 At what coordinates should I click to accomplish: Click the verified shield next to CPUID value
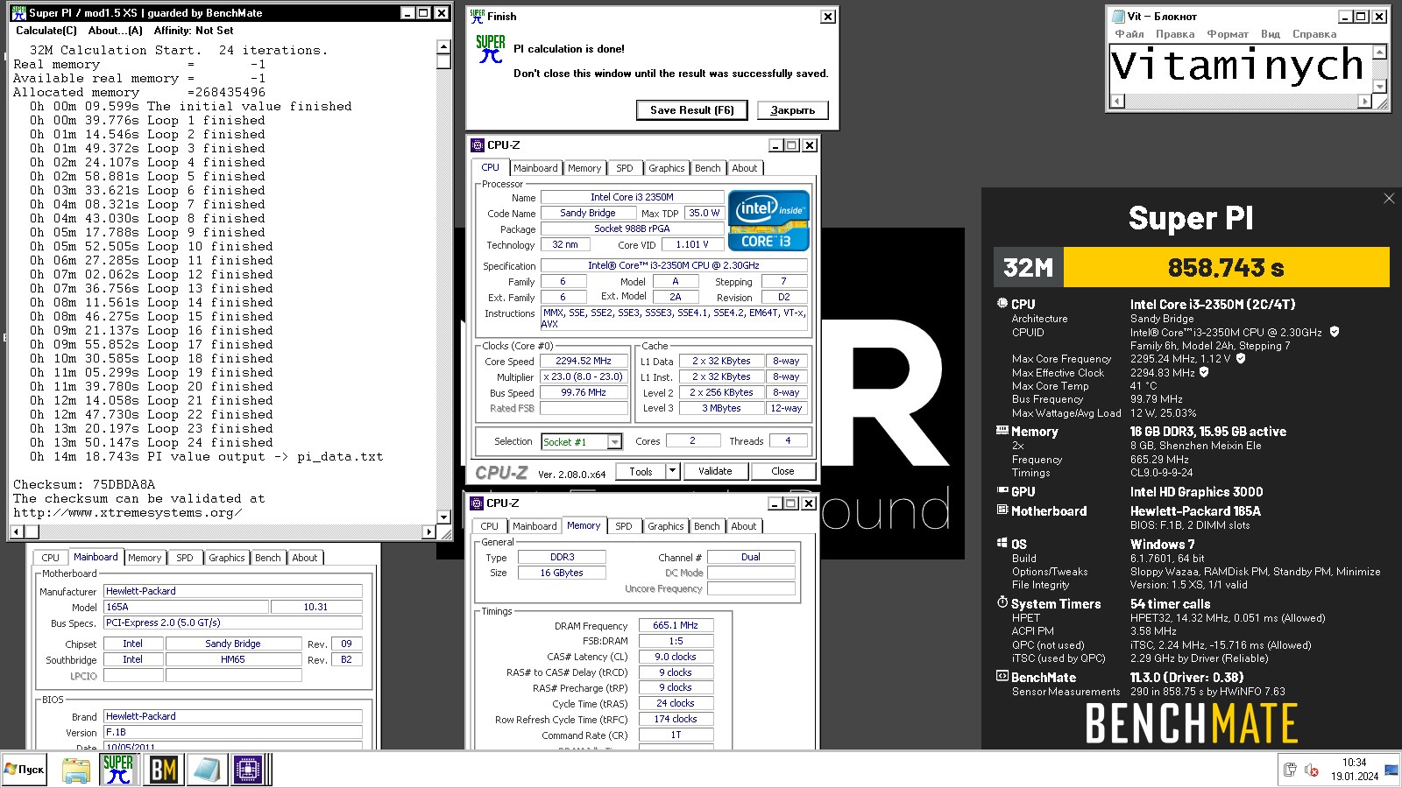[x=1335, y=332]
